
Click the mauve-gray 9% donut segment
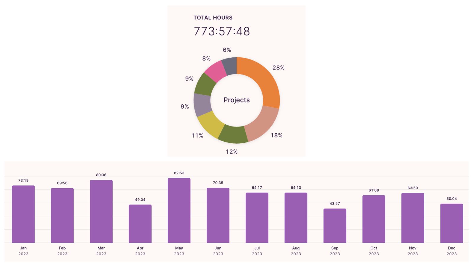tap(202, 105)
